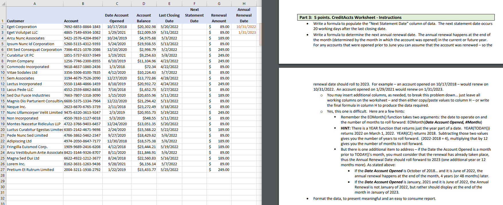Click the empty Next Statement Date cell for Eget Corporation
This screenshot has width=503, height=205.
(x=194, y=27)
